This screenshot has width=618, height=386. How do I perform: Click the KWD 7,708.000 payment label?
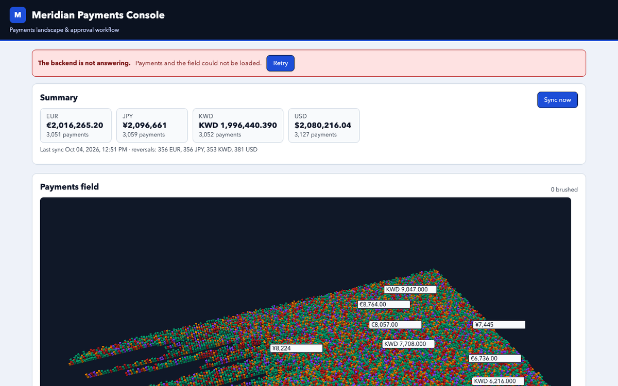pos(409,344)
